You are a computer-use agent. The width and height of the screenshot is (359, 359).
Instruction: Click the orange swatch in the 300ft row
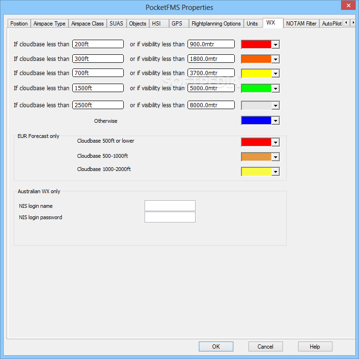256,59
